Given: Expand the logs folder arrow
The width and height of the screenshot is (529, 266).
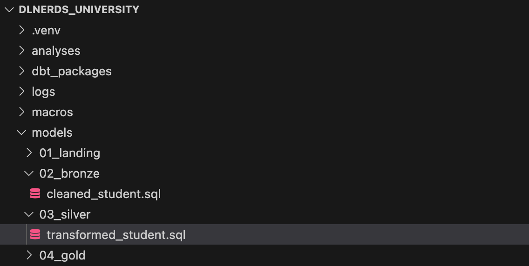Looking at the screenshot, I should pos(22,91).
